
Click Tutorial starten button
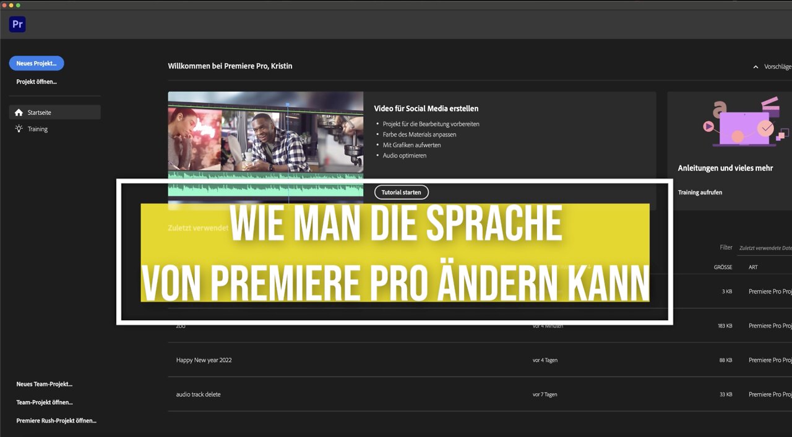coord(401,192)
